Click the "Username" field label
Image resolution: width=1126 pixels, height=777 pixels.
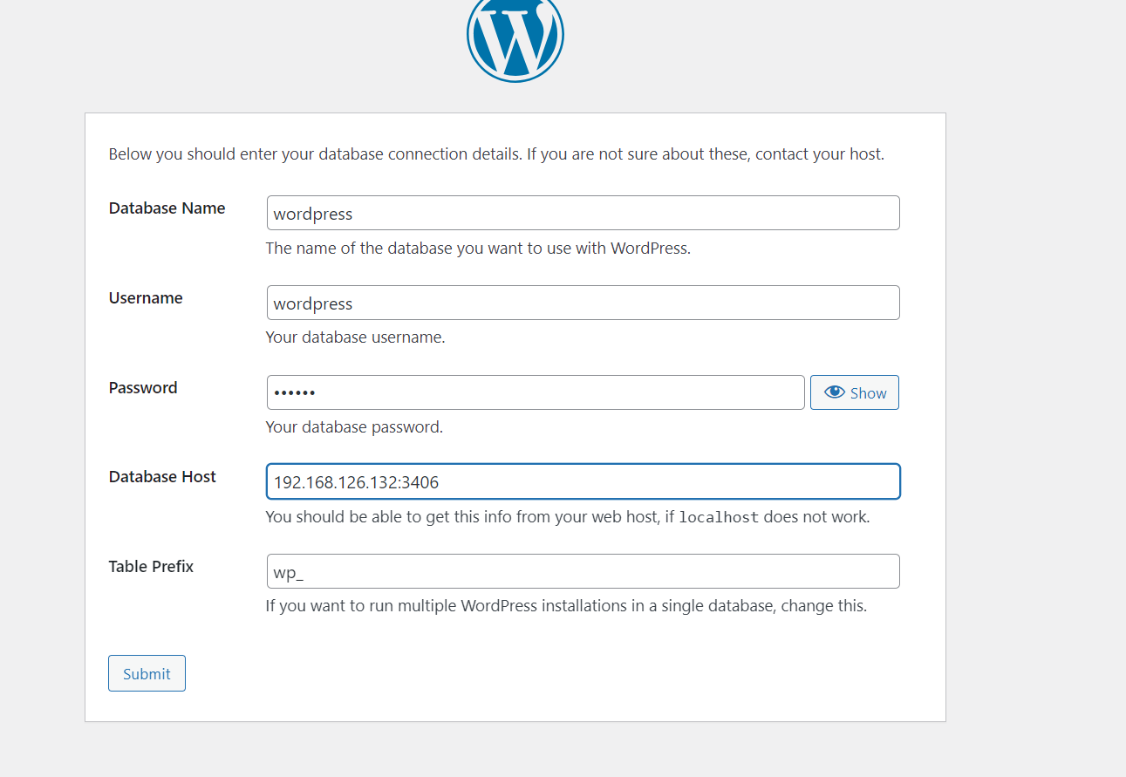click(x=146, y=298)
